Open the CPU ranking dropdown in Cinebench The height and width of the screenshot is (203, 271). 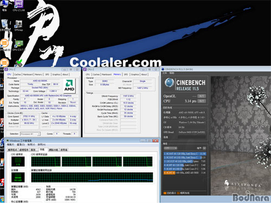click(170, 148)
